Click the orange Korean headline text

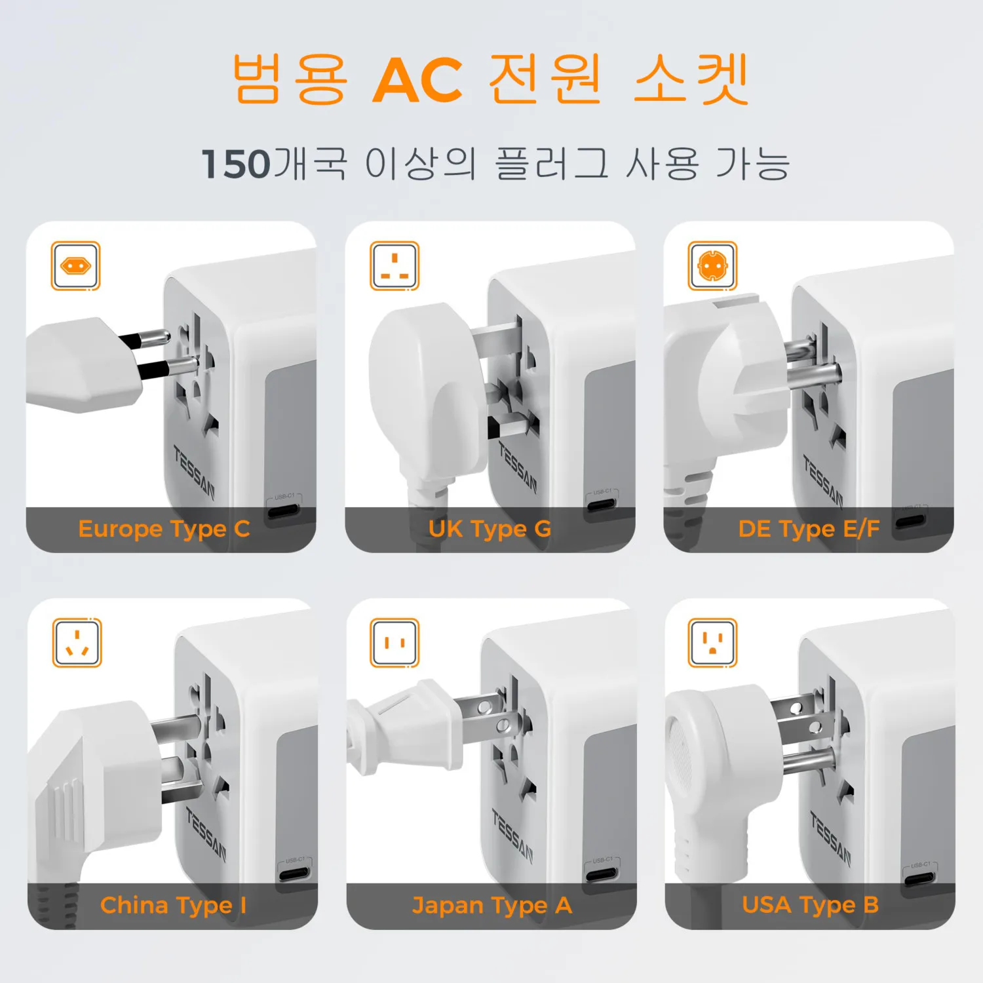[491, 79]
